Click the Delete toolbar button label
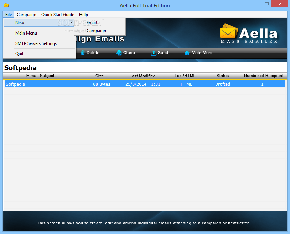290x234 pixels. click(x=93, y=53)
